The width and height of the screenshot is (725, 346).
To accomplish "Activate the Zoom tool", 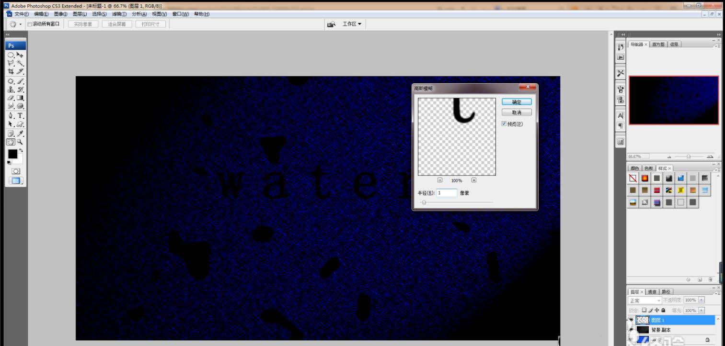I will 20,142.
